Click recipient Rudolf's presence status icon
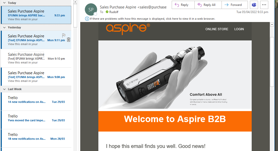This screenshot has width=278, height=151. pos(107,12)
